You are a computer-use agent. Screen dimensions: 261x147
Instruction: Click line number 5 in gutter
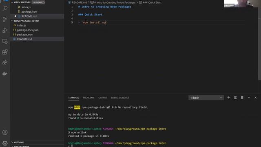coord(72,22)
